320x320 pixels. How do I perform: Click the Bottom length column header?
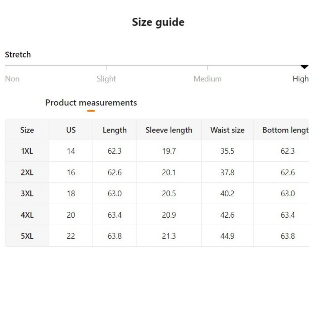[285, 130]
